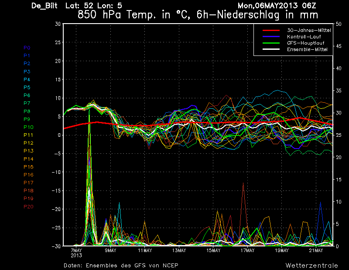Click the P4 ensemble member label

(x=27, y=80)
